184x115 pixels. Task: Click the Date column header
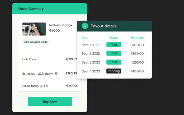(85, 38)
